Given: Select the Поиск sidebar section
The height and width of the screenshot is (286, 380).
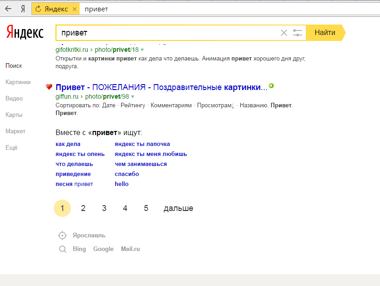Looking at the screenshot, I should 14,66.
